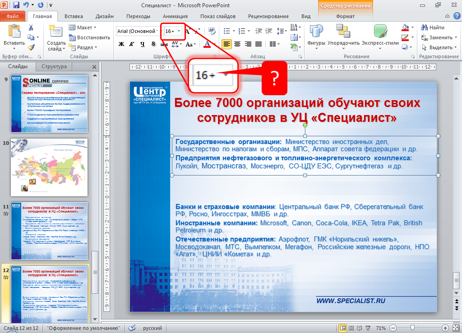Open the font size dropdown

[x=179, y=31]
